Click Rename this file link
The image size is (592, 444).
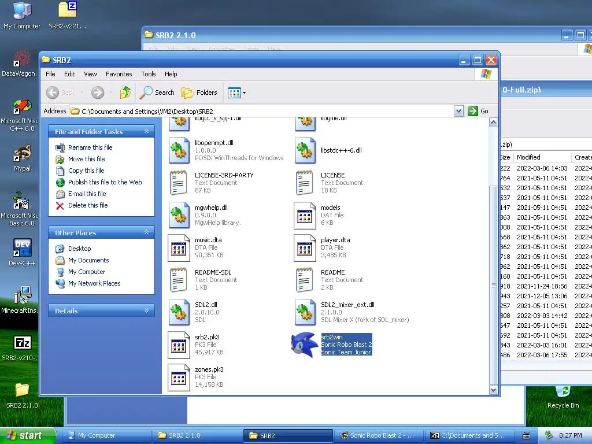pos(90,147)
